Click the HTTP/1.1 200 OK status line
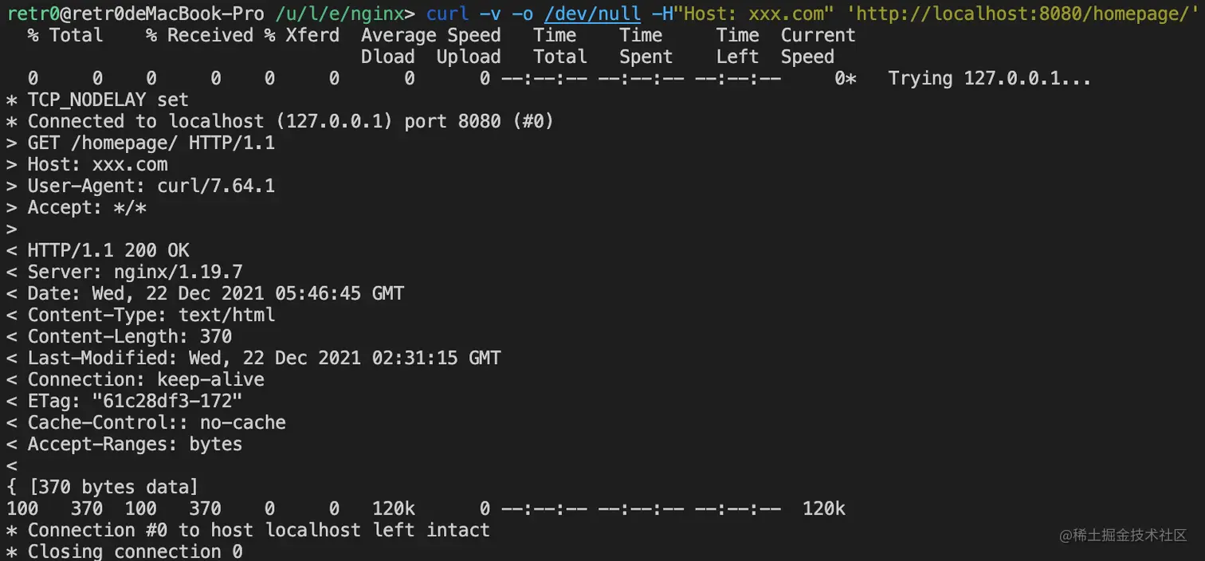 pyautogui.click(x=108, y=250)
